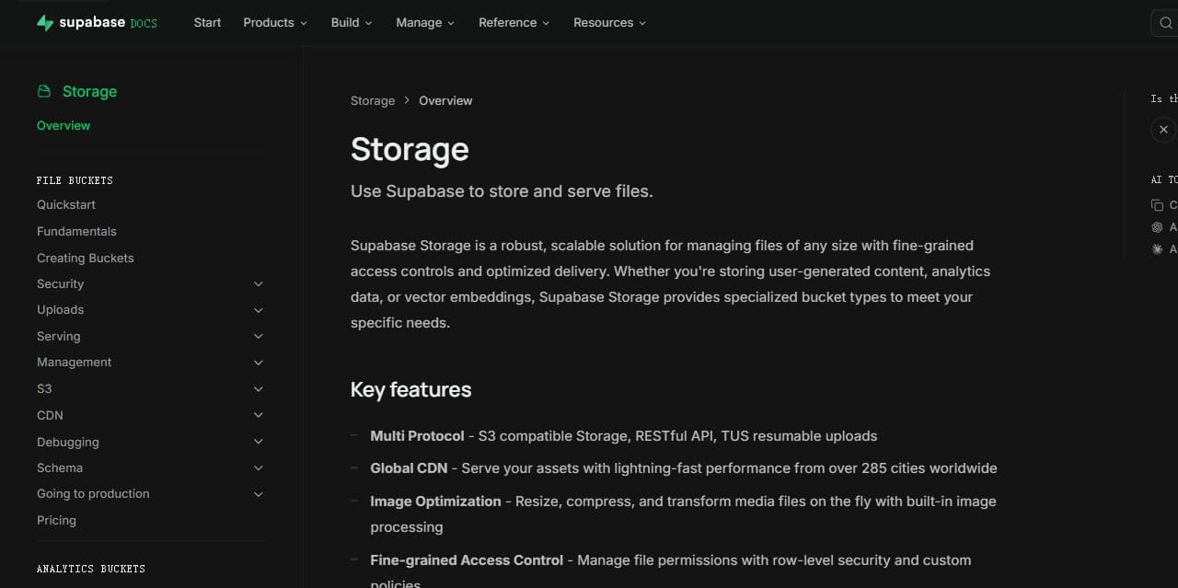Click the S3 sidebar item label
The height and width of the screenshot is (588, 1178).
(44, 389)
